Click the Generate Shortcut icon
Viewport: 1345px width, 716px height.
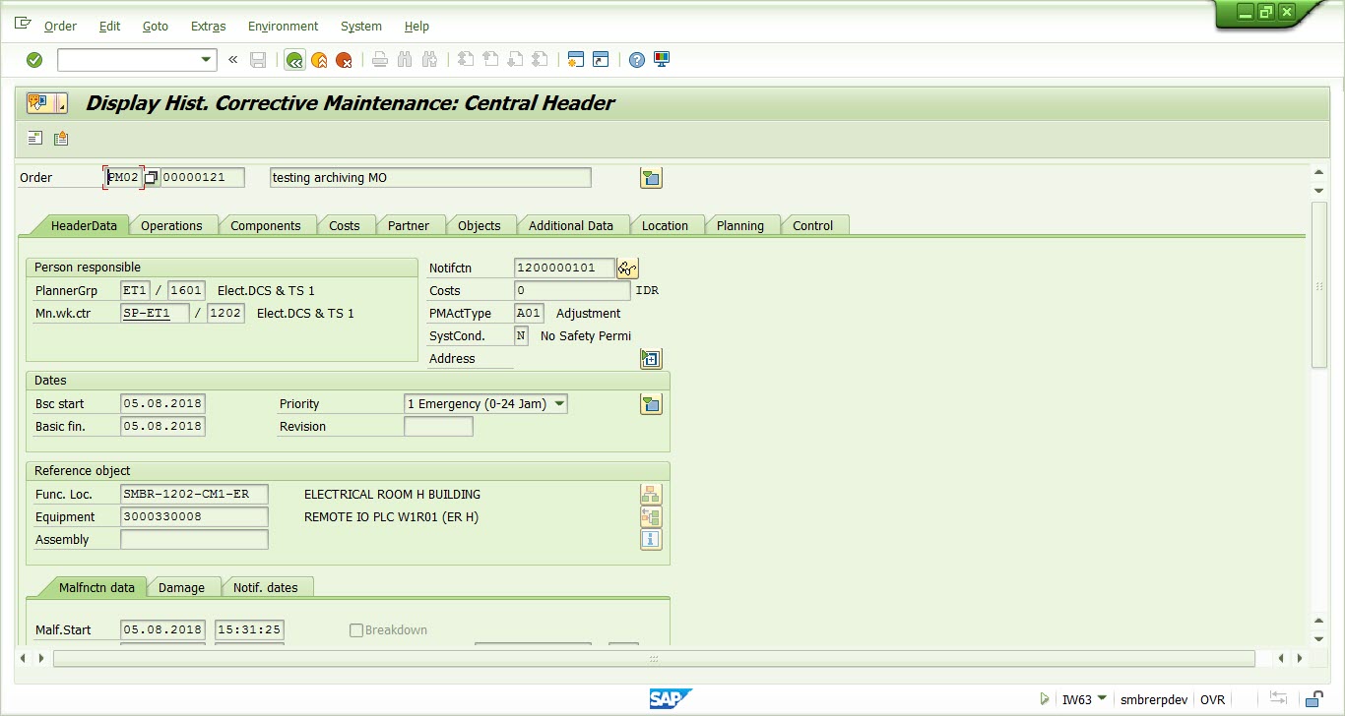coord(601,60)
